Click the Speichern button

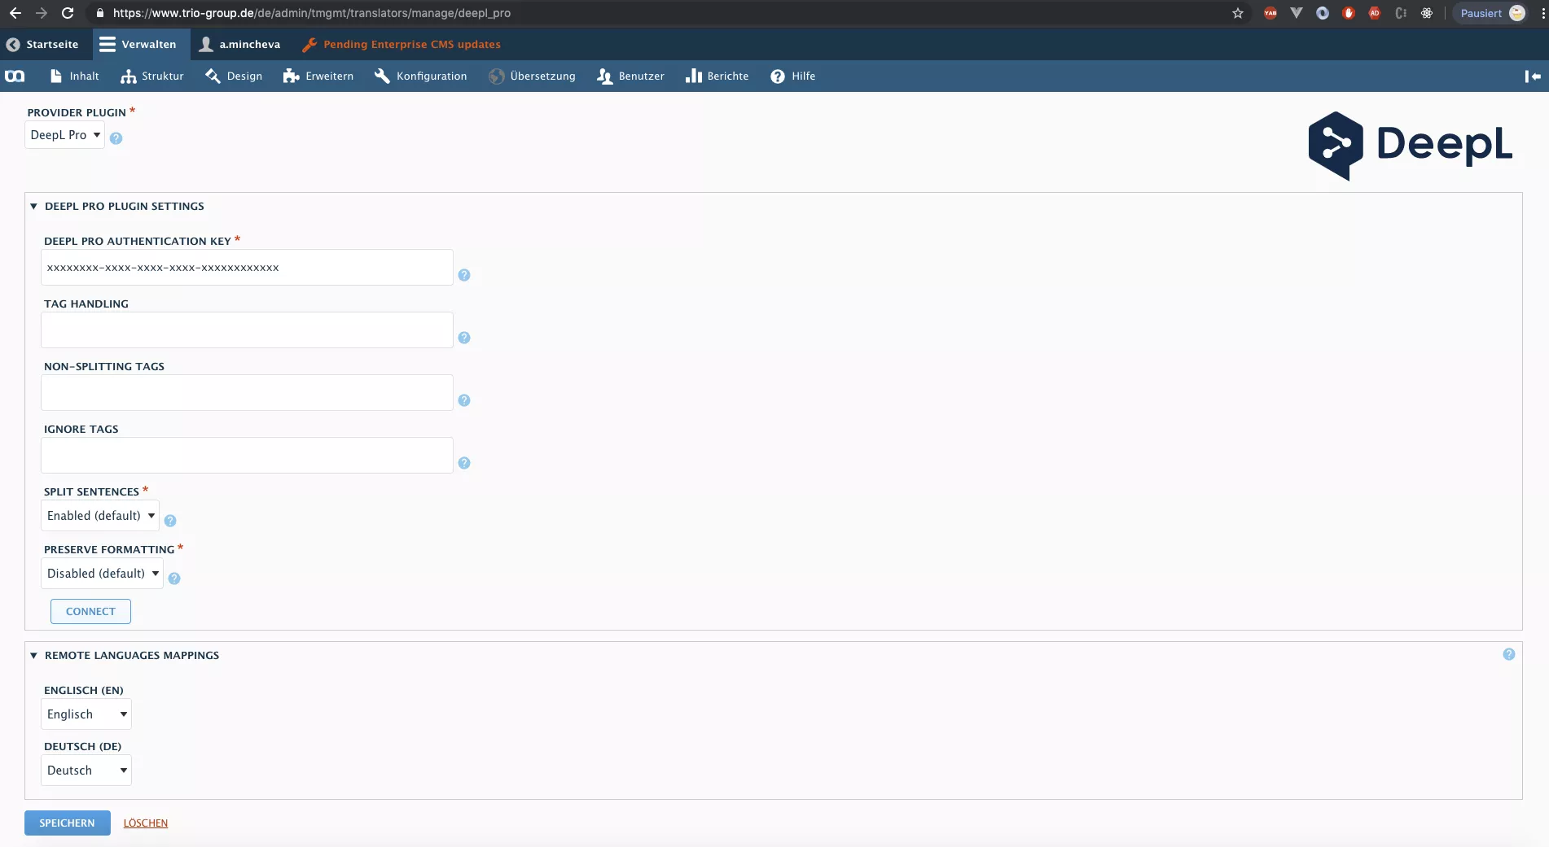(68, 823)
